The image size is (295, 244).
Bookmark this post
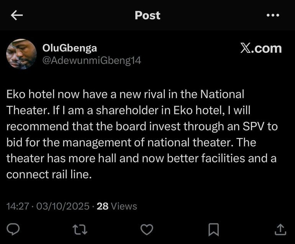coord(213,229)
